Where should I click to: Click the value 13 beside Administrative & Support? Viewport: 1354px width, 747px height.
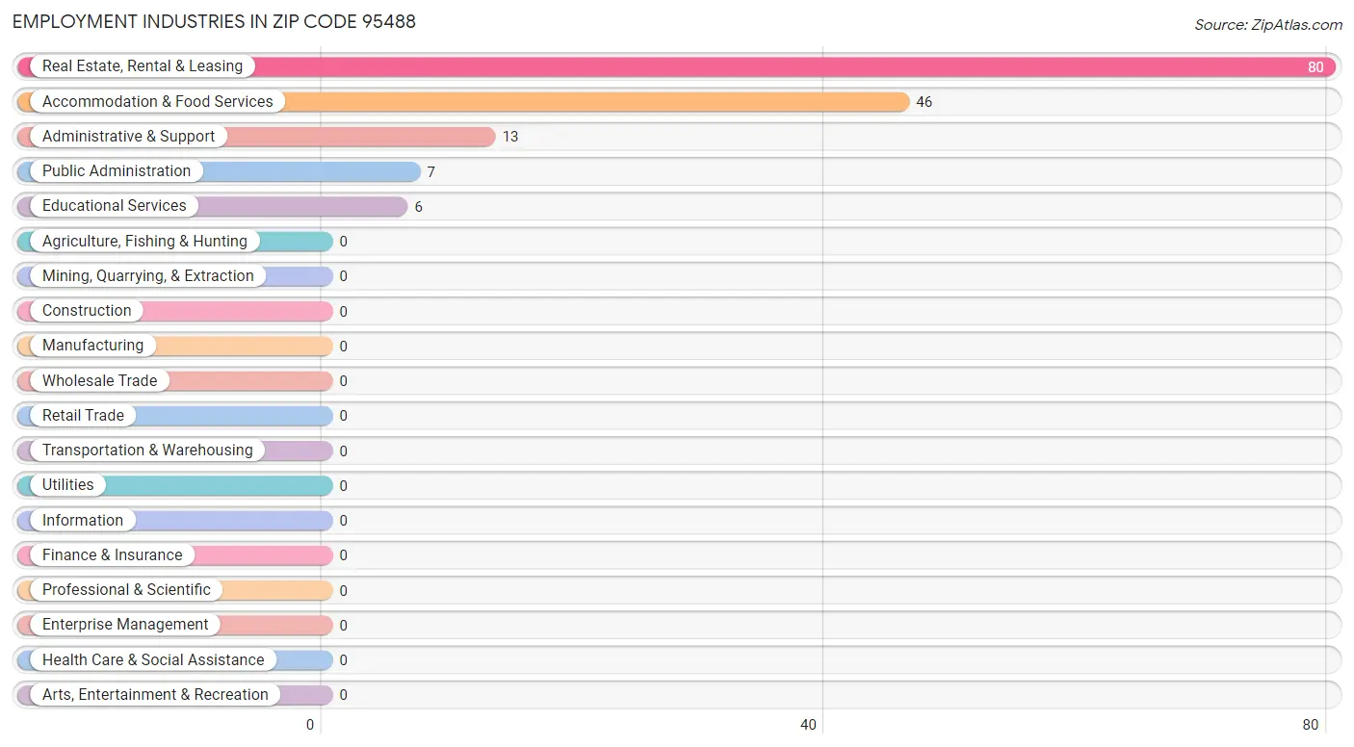[x=510, y=137]
